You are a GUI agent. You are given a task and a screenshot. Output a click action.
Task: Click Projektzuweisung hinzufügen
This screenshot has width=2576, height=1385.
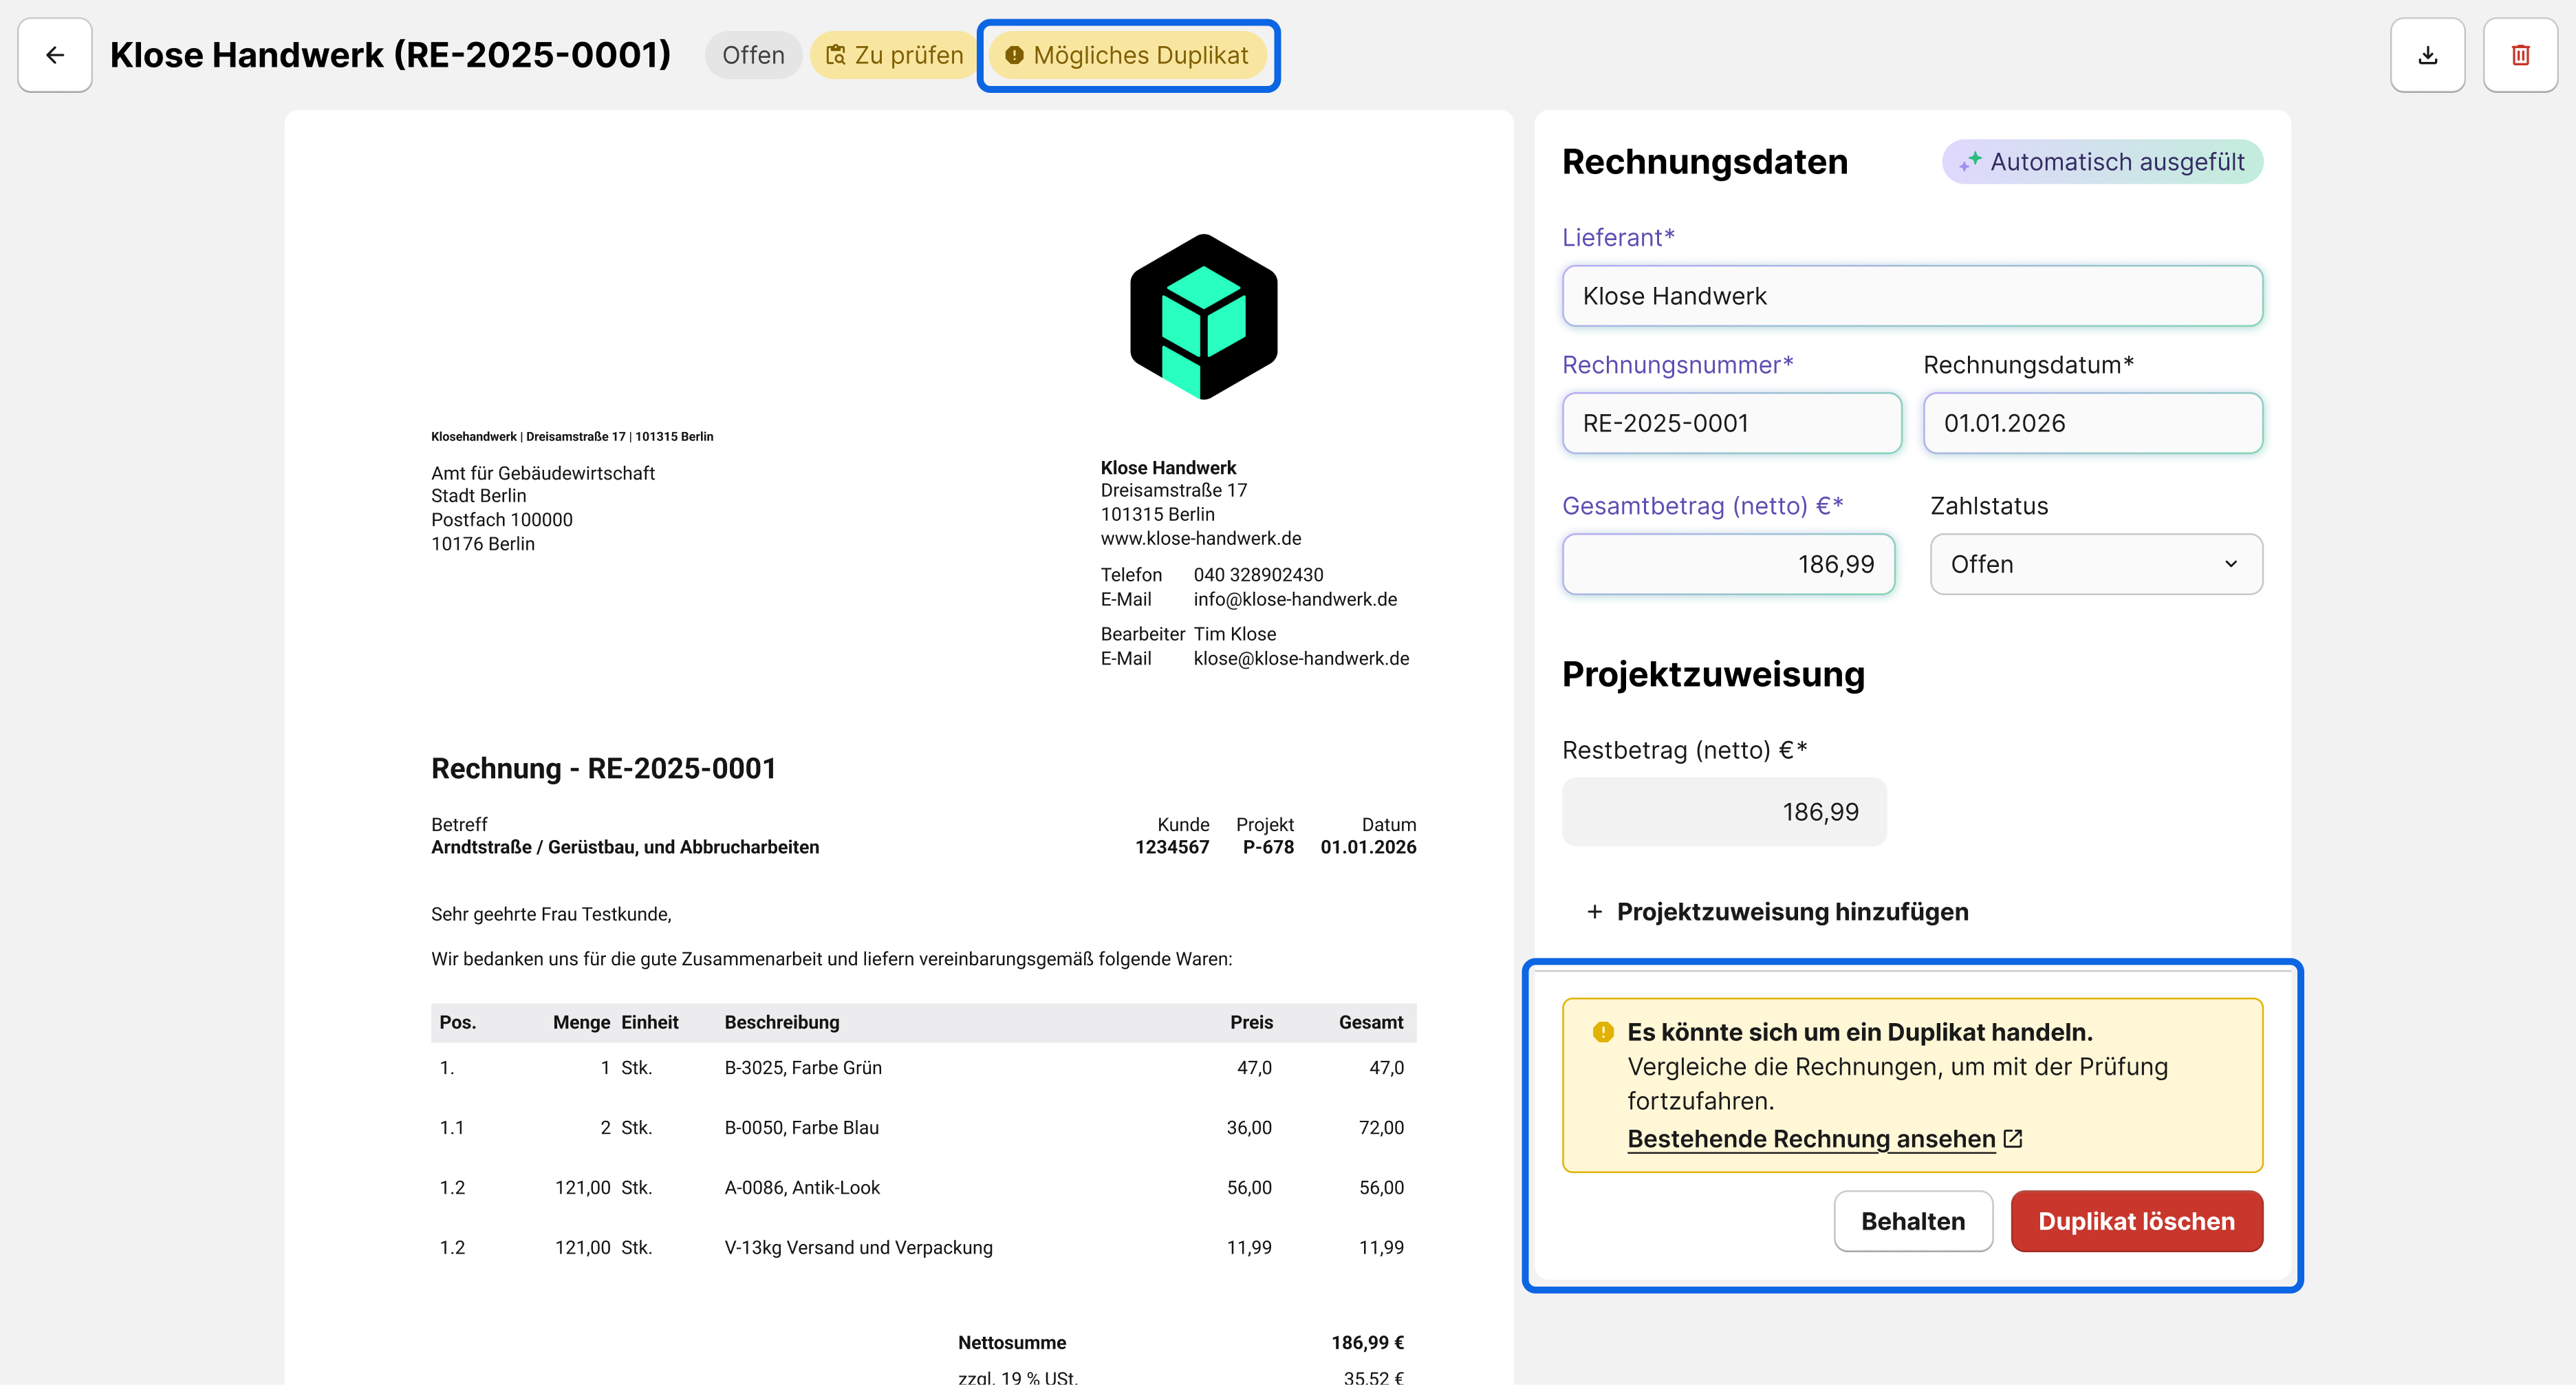click(1791, 912)
